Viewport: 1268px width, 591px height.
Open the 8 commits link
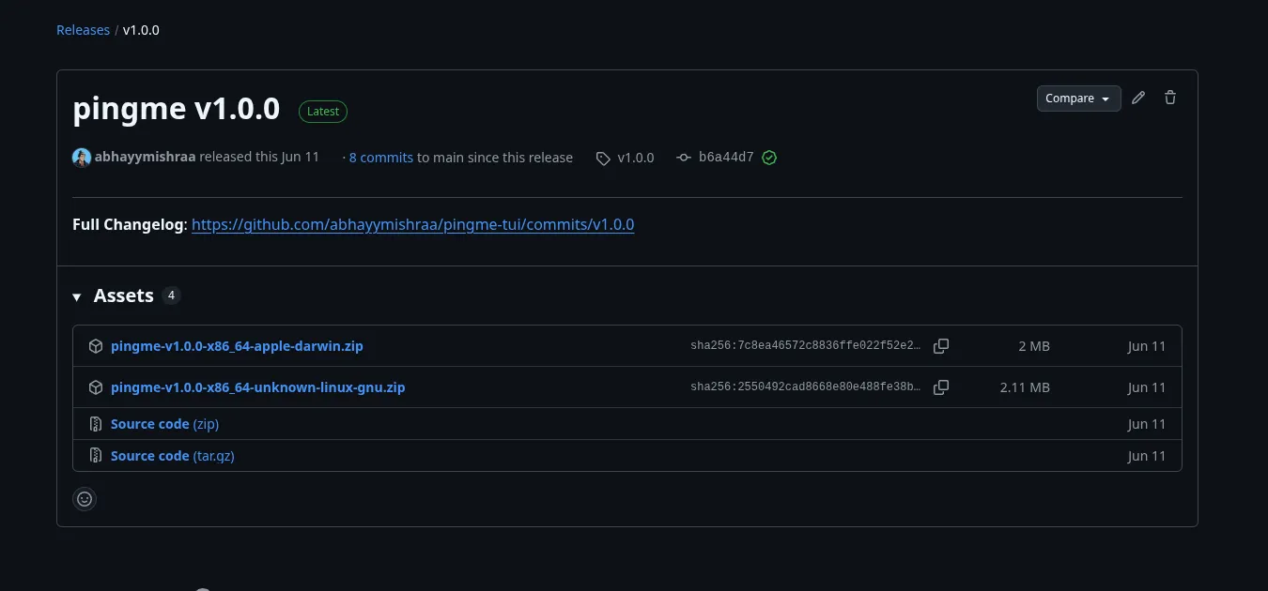tap(381, 158)
